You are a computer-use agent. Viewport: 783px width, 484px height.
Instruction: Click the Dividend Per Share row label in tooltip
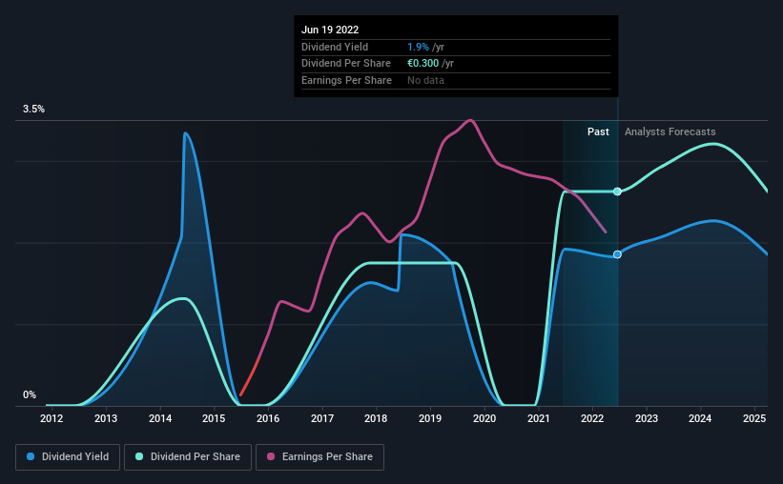346,64
